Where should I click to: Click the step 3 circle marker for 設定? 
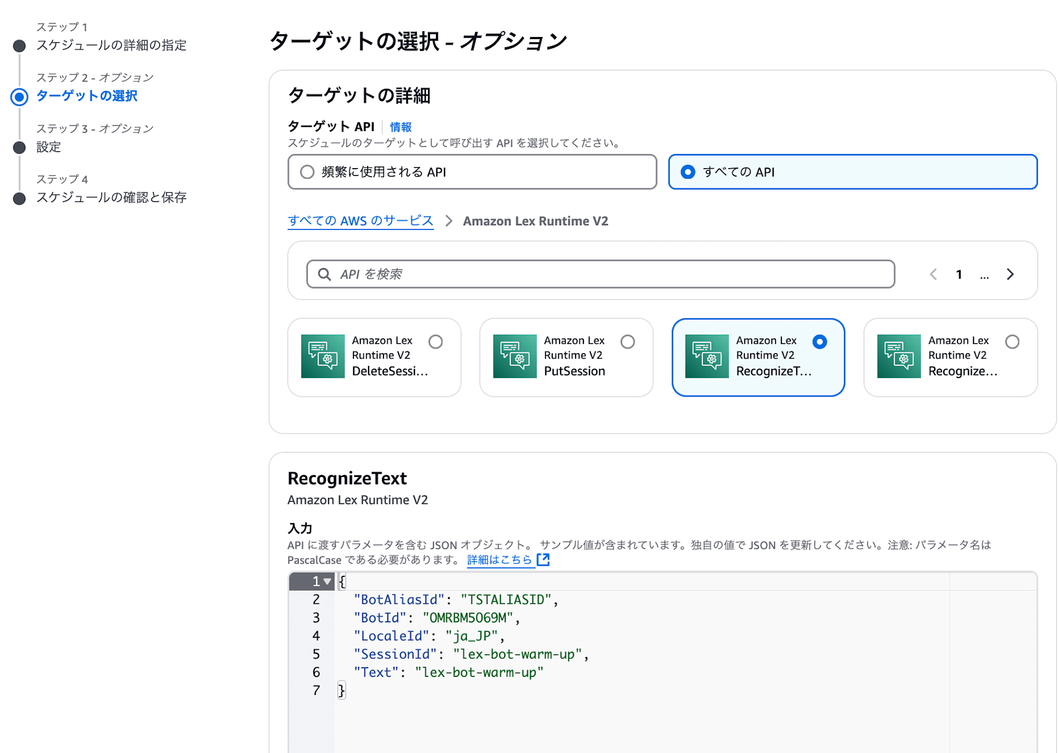[20, 148]
